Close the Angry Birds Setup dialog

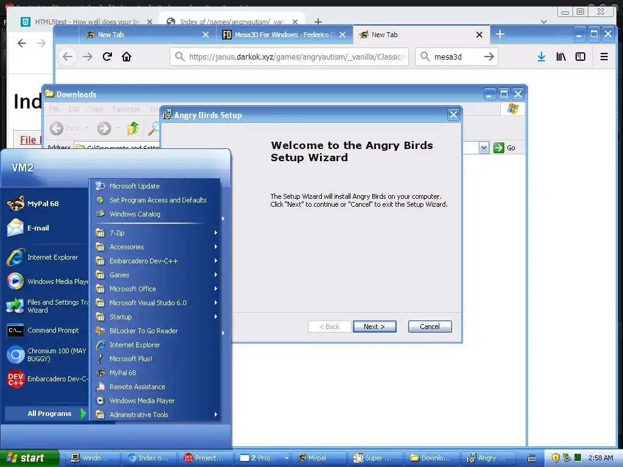(453, 115)
